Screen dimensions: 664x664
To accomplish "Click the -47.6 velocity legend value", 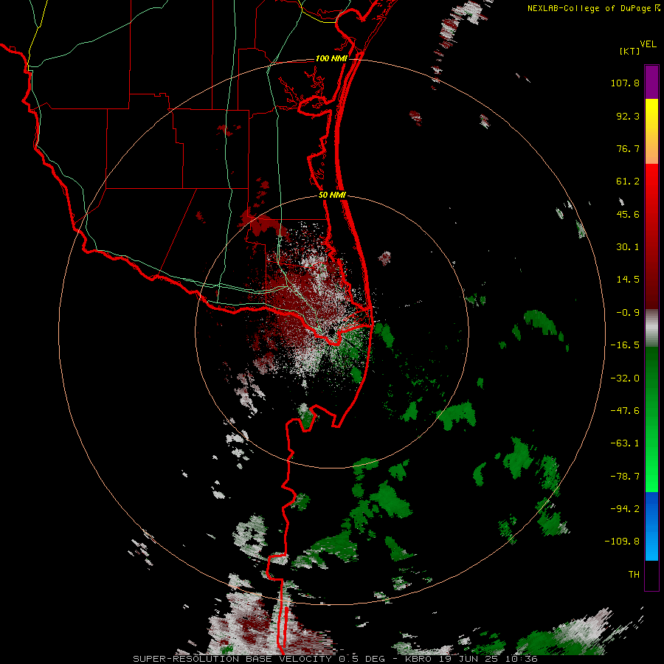I will point(625,411).
